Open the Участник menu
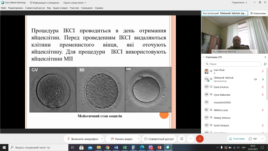268x151 pixels. click(75, 8)
